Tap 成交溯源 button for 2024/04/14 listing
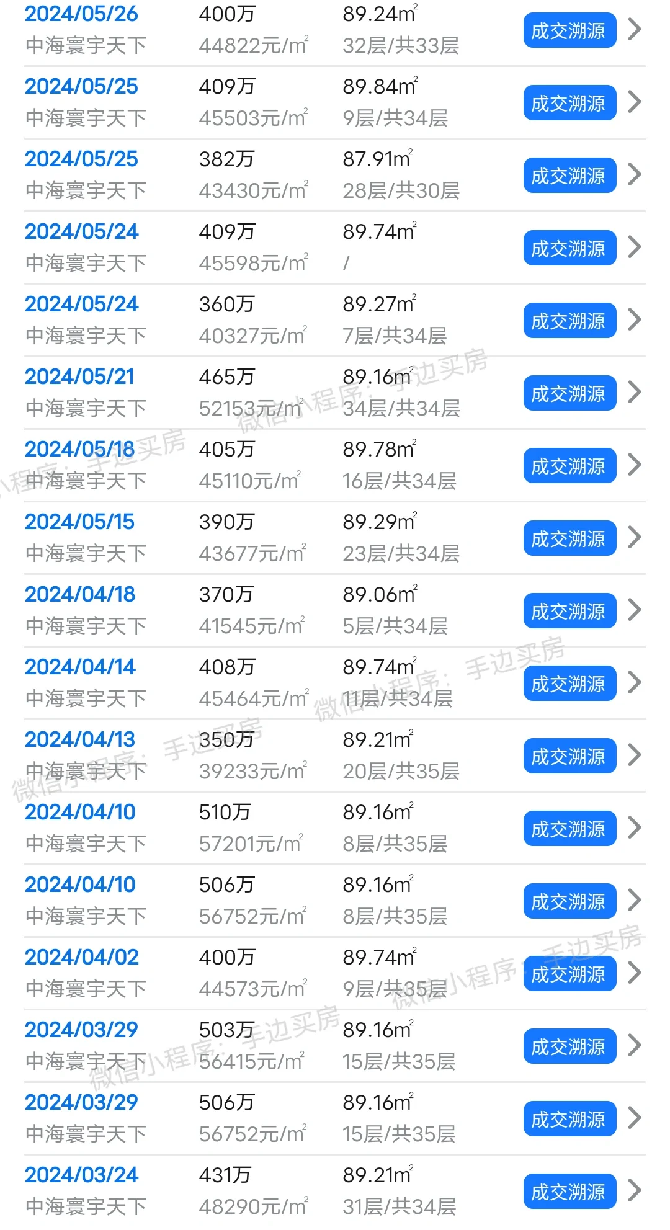 (569, 684)
